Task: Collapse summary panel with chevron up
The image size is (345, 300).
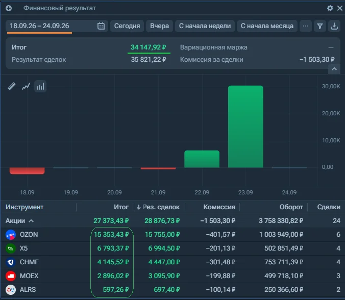Action: tap(334, 69)
